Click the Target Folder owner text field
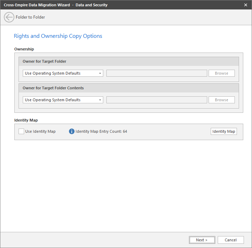 tap(157, 73)
